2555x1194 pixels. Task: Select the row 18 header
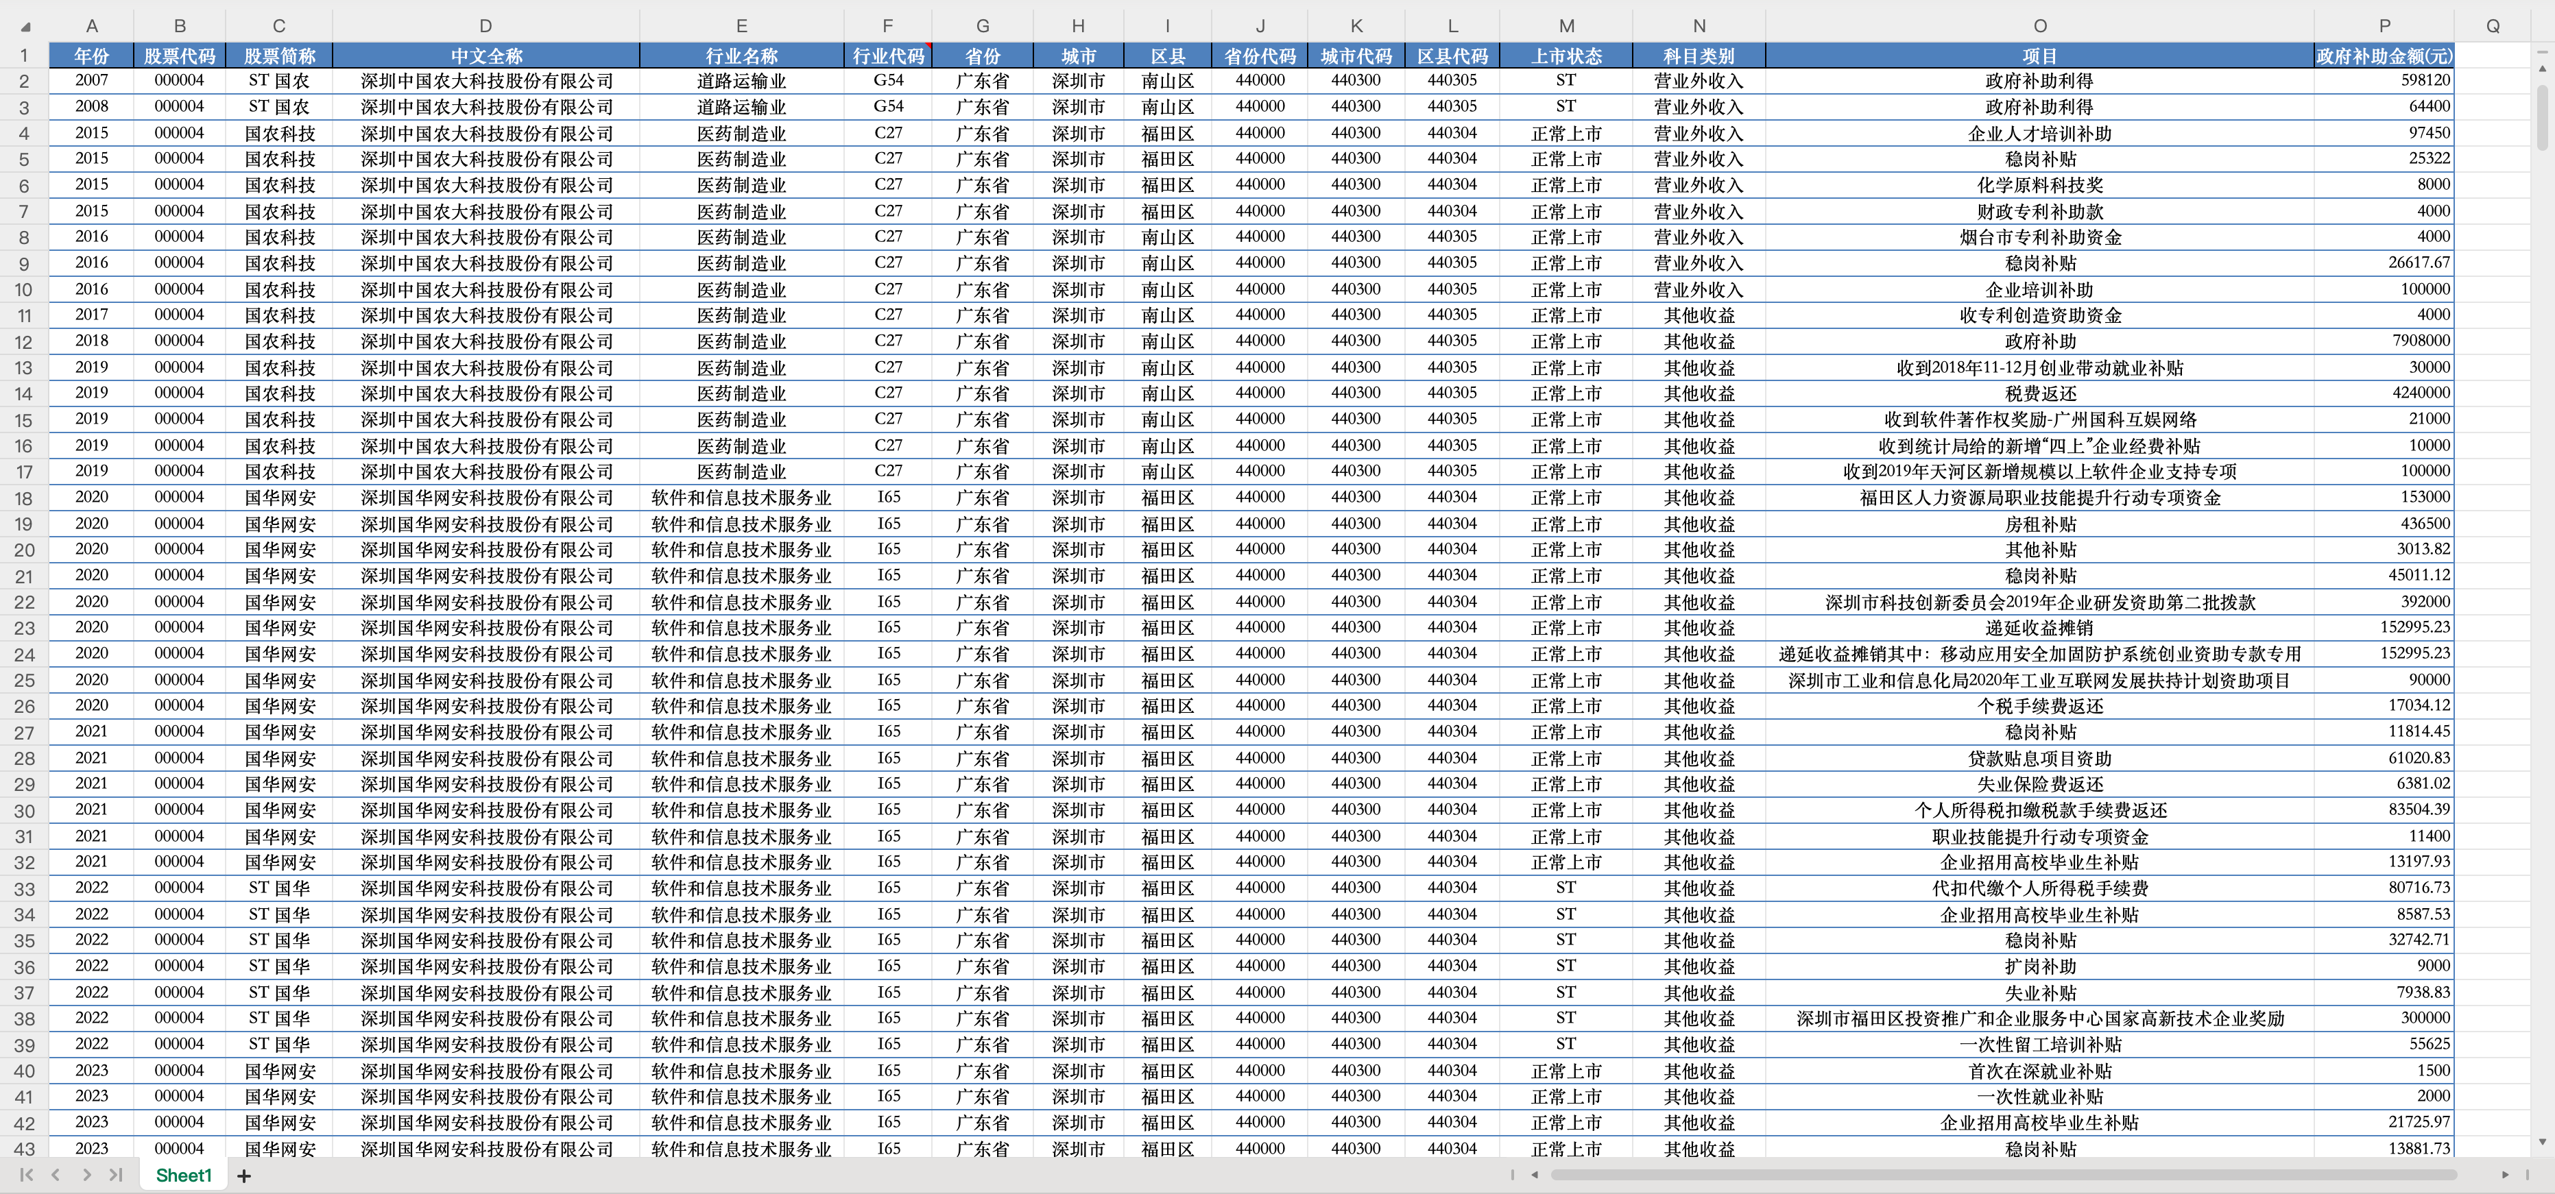click(x=24, y=498)
